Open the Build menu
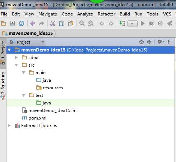 (x=125, y=14)
